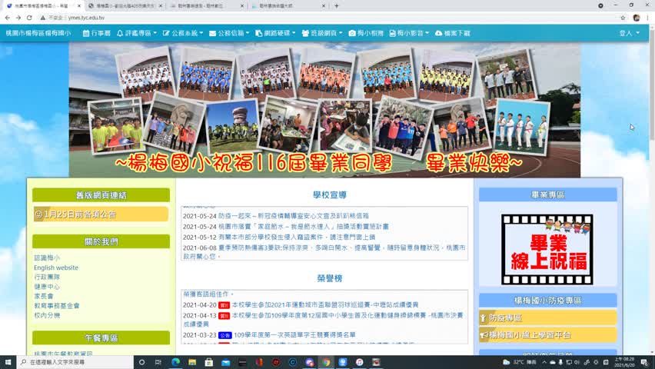Image resolution: width=655 pixels, height=369 pixels.
Task: Click the URL address bar field
Action: click(x=330, y=18)
